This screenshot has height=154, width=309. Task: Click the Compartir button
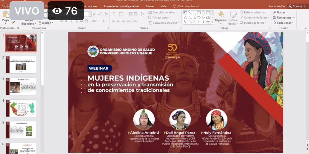(x=297, y=6)
